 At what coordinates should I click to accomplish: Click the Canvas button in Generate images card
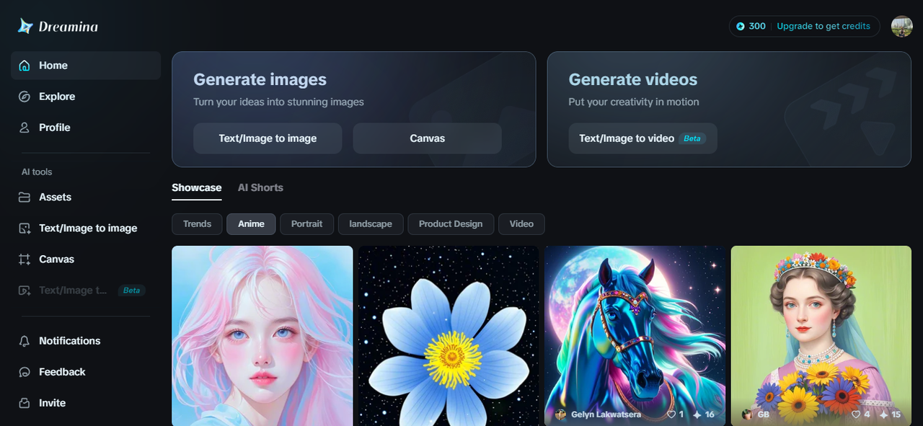click(x=427, y=138)
